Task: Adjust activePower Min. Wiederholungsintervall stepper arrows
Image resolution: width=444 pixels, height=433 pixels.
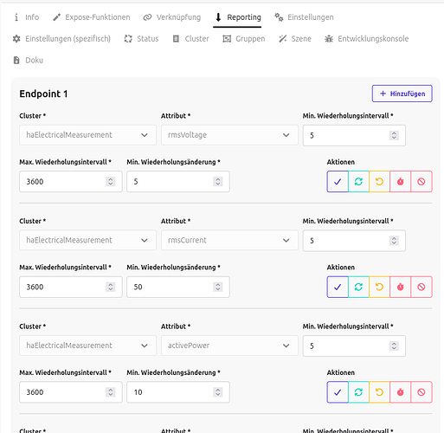Action: [394, 346]
